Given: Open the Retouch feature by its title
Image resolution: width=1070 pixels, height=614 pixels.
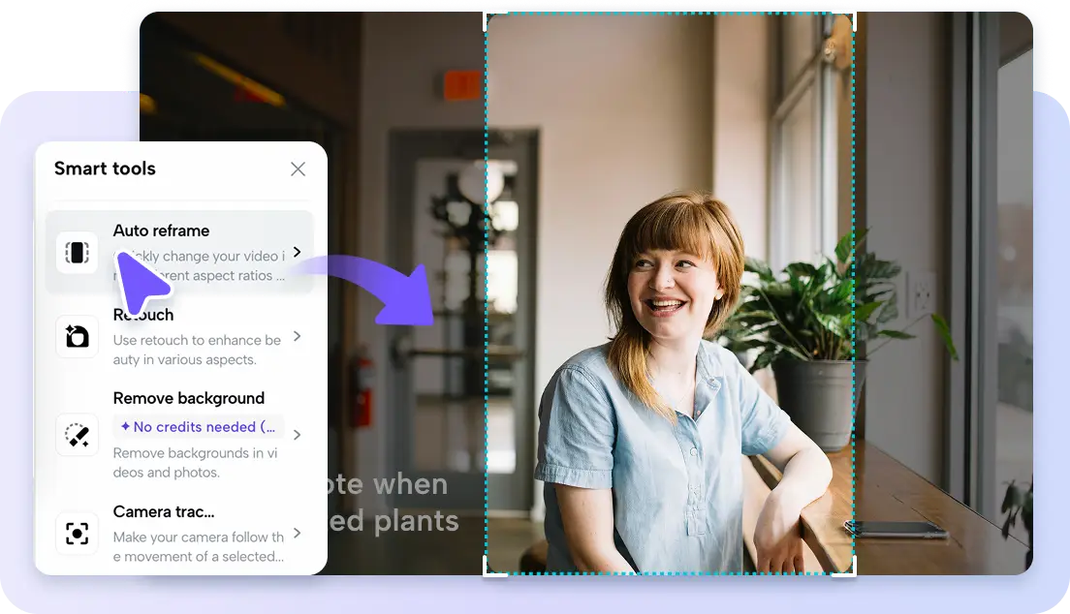Looking at the screenshot, I should click(x=142, y=315).
